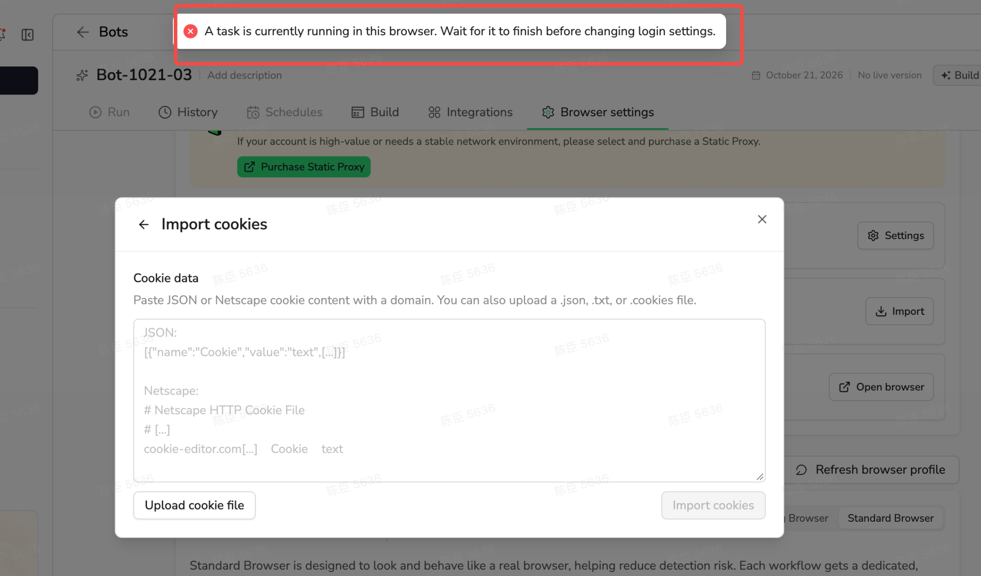Click the Upload cookie file button
The height and width of the screenshot is (576, 981).
point(194,505)
